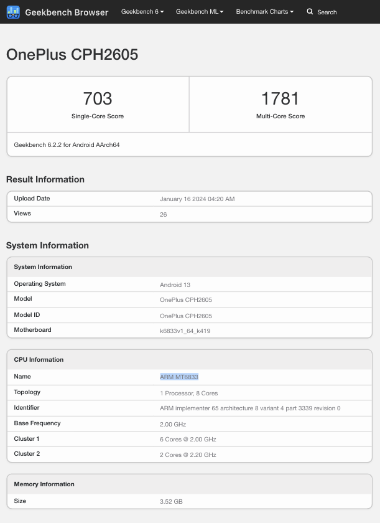The image size is (380, 523).
Task: Open the Benchmark Charts dropdown
Action: [x=264, y=12]
